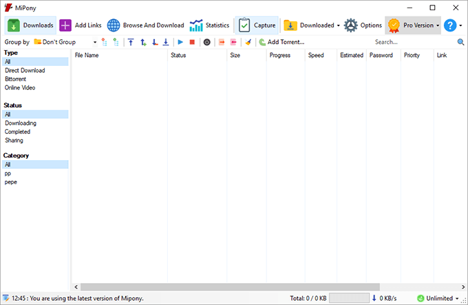The width and height of the screenshot is (468, 305).
Task: Click the blue help question mark icon
Action: 450,25
